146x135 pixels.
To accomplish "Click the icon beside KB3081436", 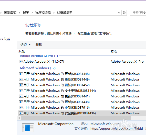I will 21,113.
